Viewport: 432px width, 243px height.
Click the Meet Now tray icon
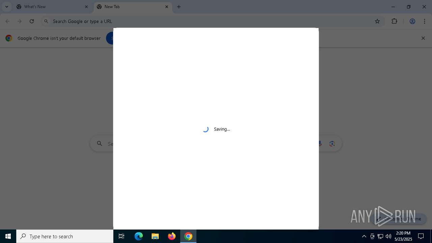372,236
